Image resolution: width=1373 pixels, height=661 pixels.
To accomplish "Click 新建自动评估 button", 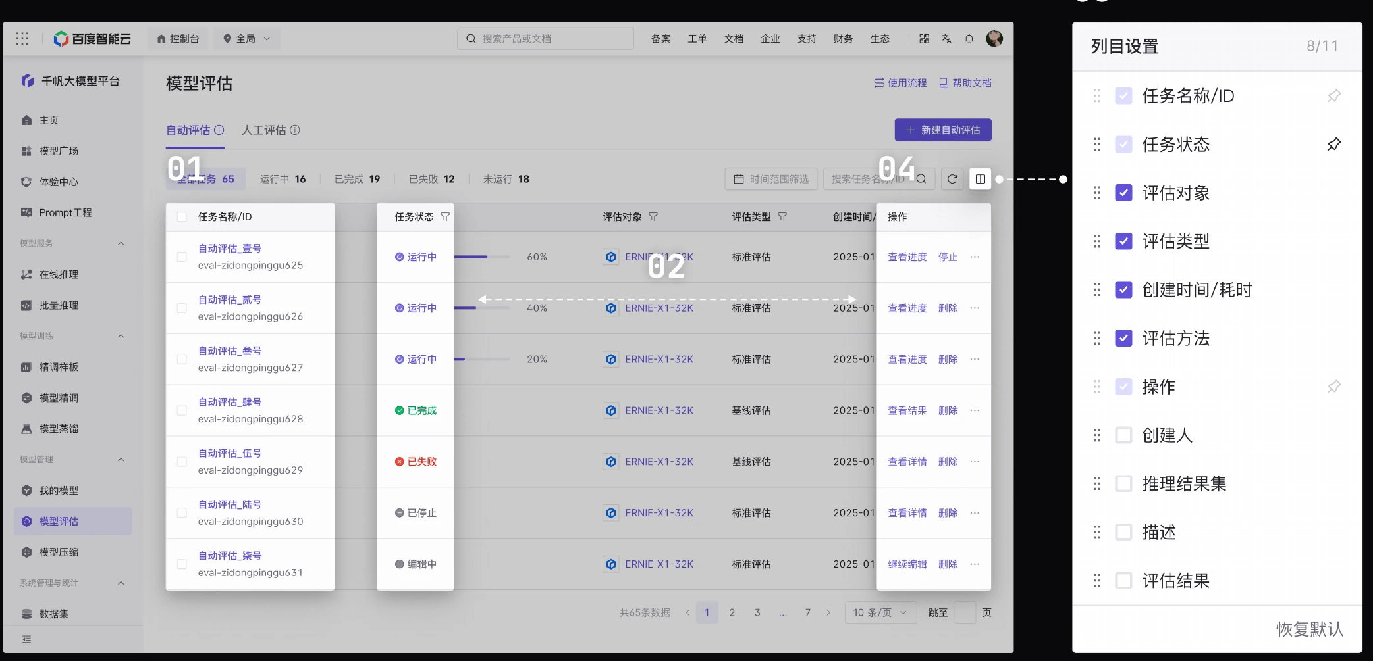I will [x=943, y=130].
